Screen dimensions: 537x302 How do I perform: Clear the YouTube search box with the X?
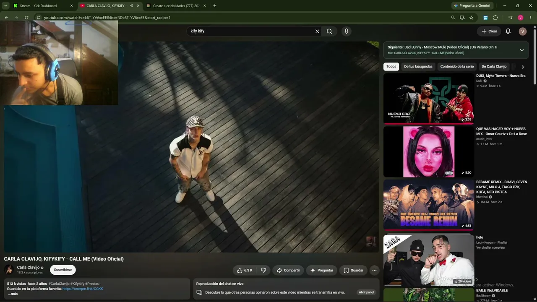(317, 31)
